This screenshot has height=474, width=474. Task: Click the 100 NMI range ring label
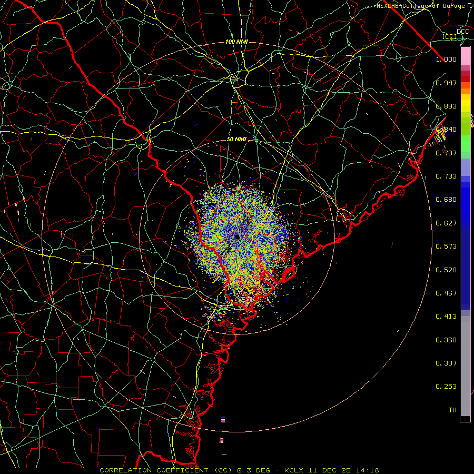236,42
